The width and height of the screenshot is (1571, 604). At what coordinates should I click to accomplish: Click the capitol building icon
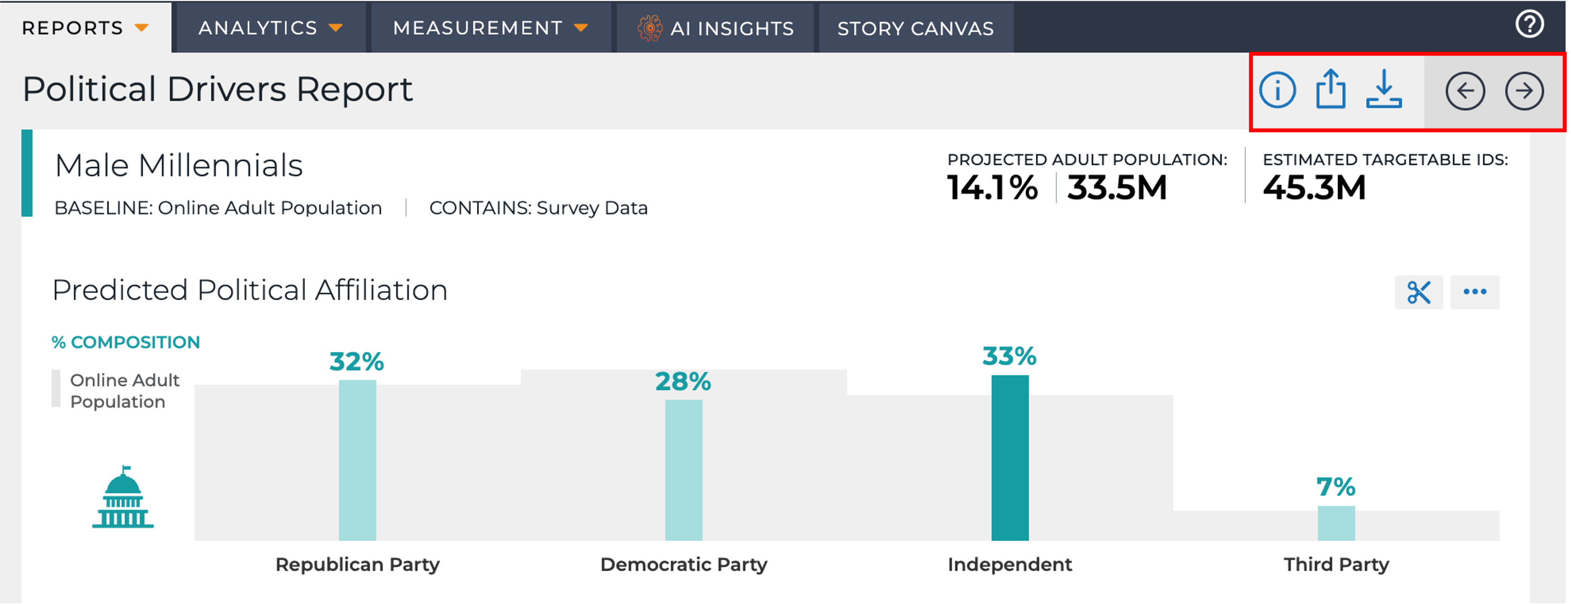coord(123,497)
